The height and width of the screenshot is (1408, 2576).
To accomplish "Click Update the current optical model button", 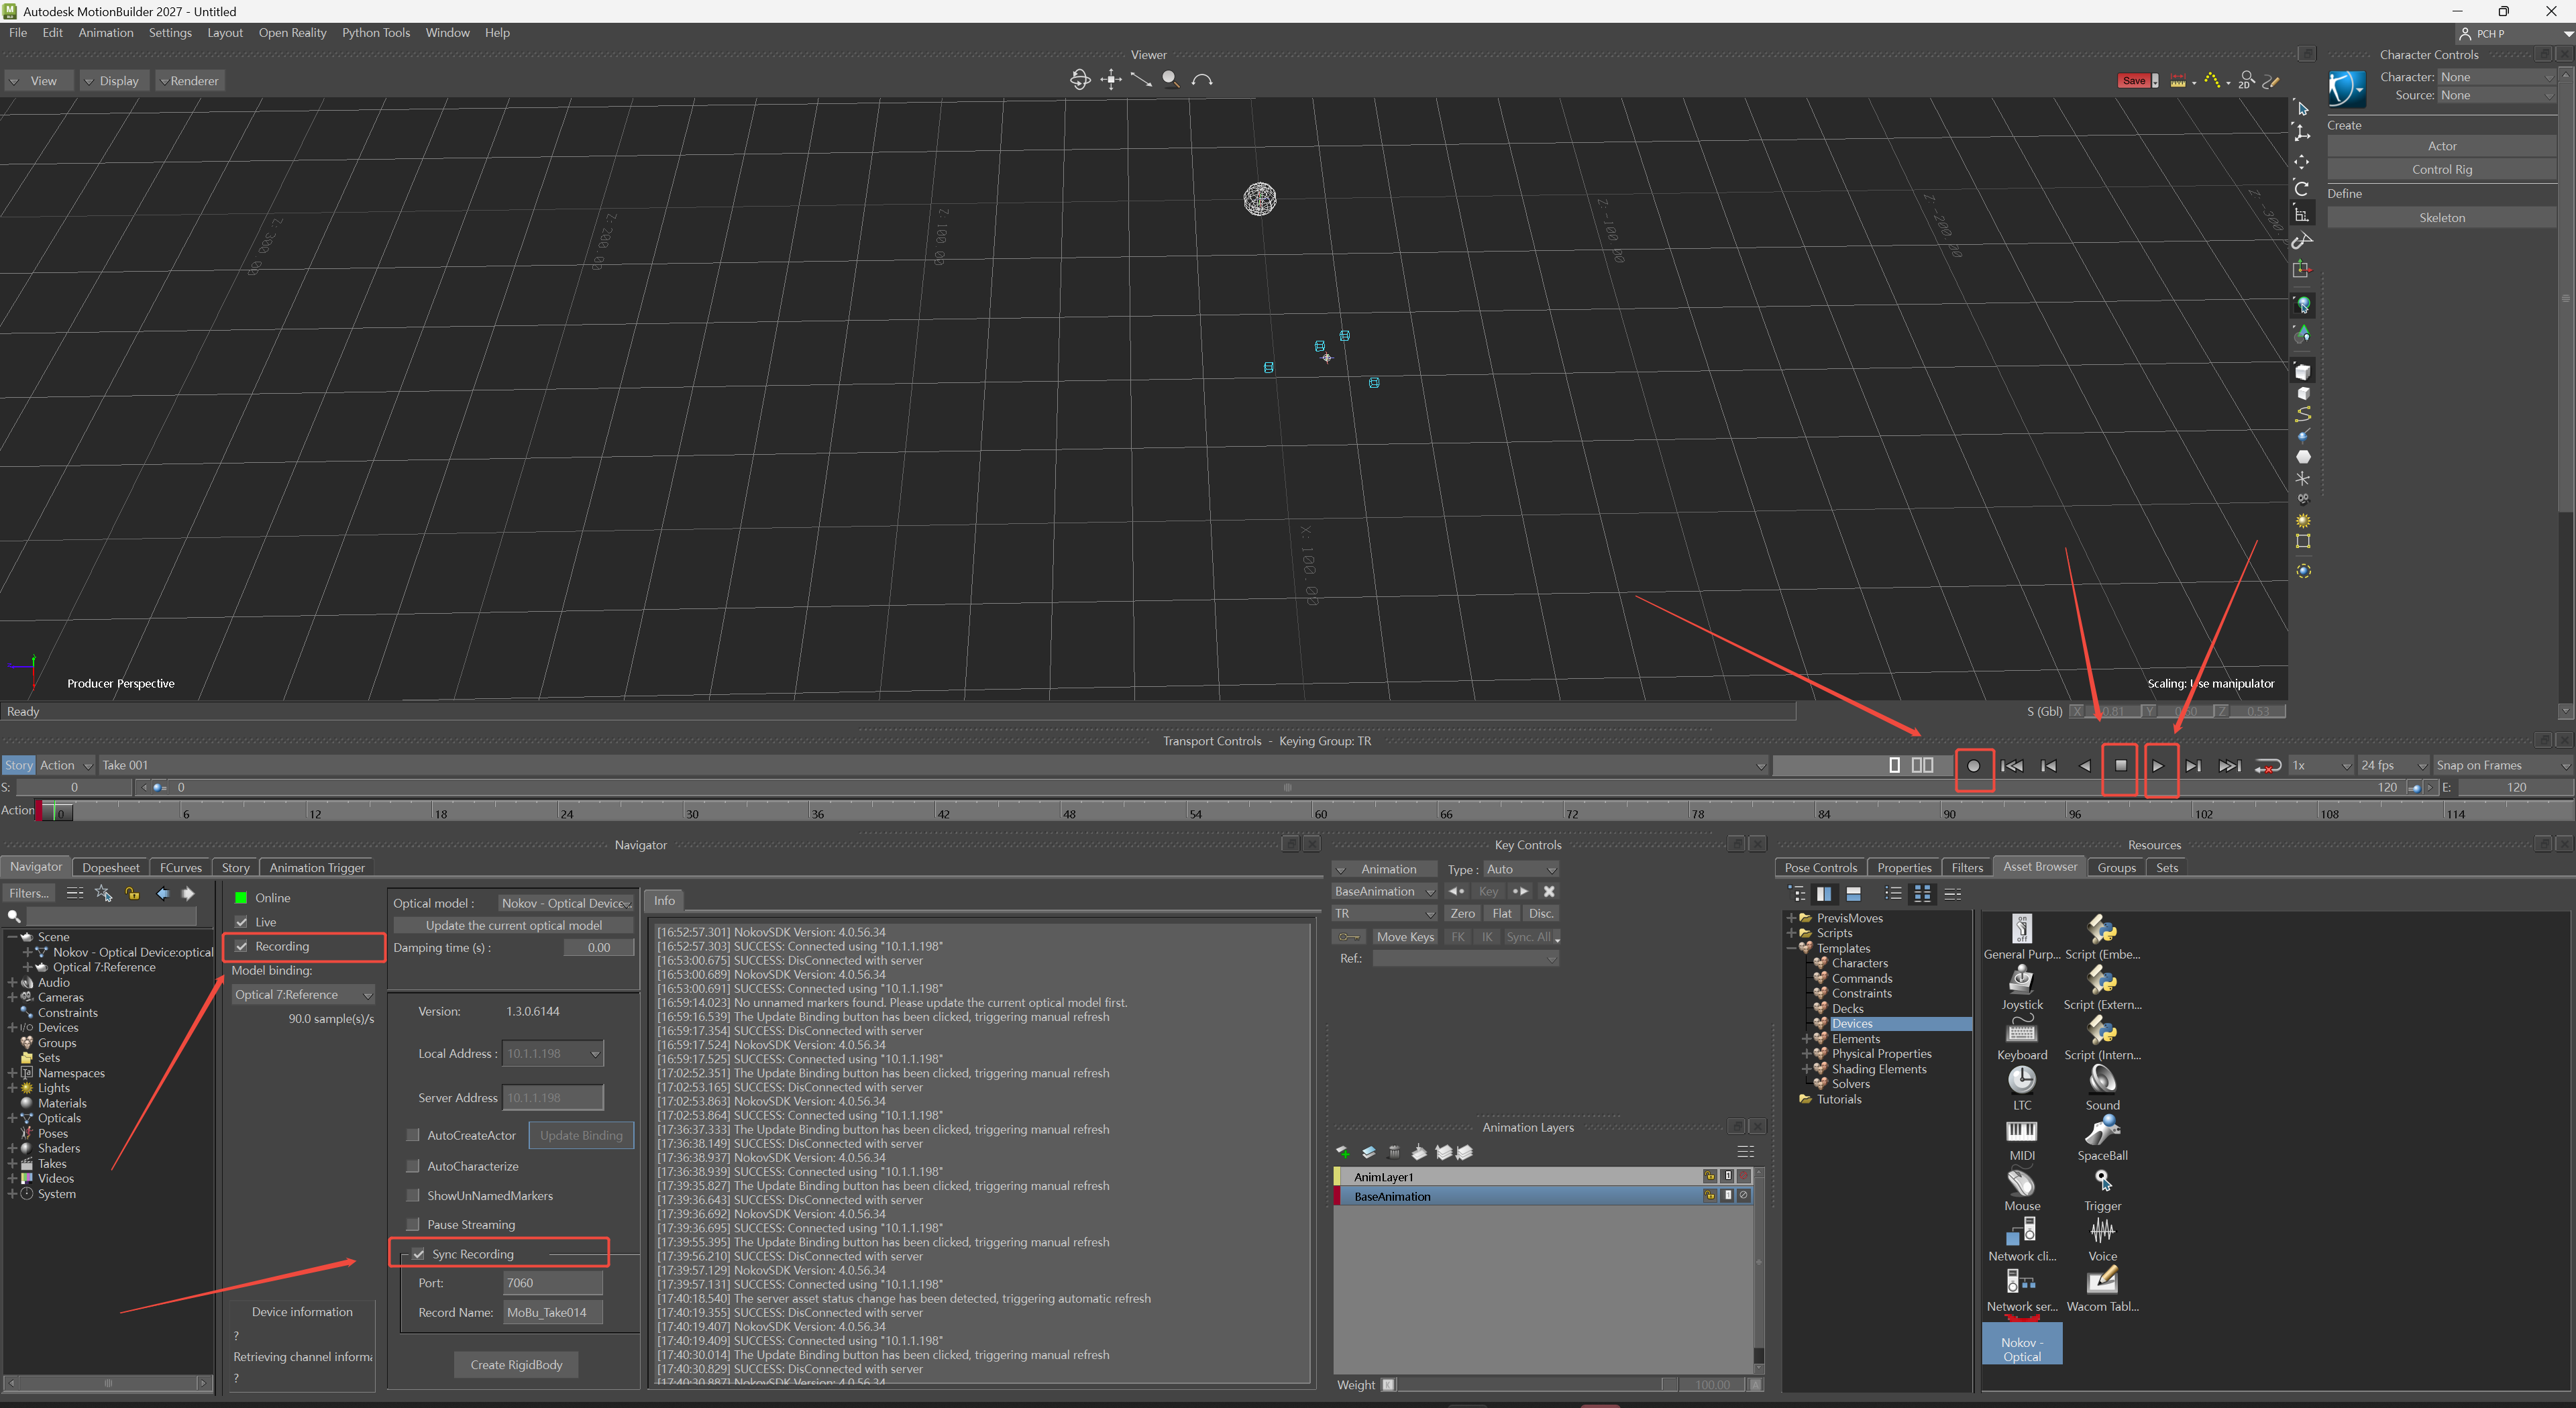I will [514, 925].
